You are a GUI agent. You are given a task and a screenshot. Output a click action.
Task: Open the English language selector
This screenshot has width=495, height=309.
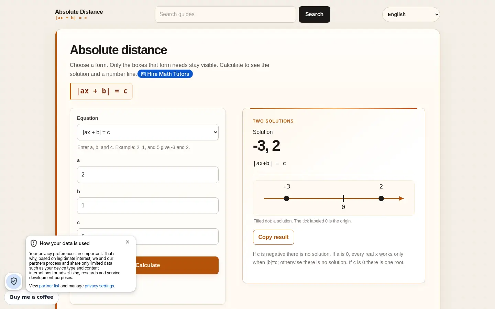[411, 14]
